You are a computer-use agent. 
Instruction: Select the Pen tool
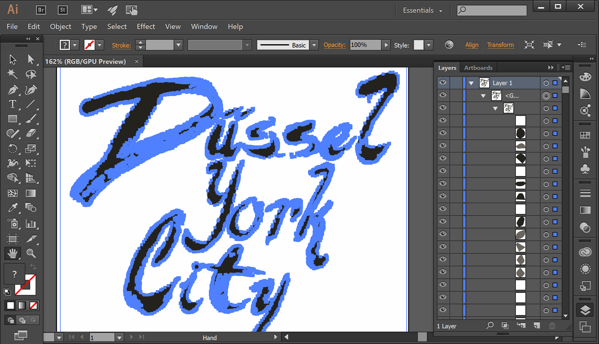click(x=13, y=90)
